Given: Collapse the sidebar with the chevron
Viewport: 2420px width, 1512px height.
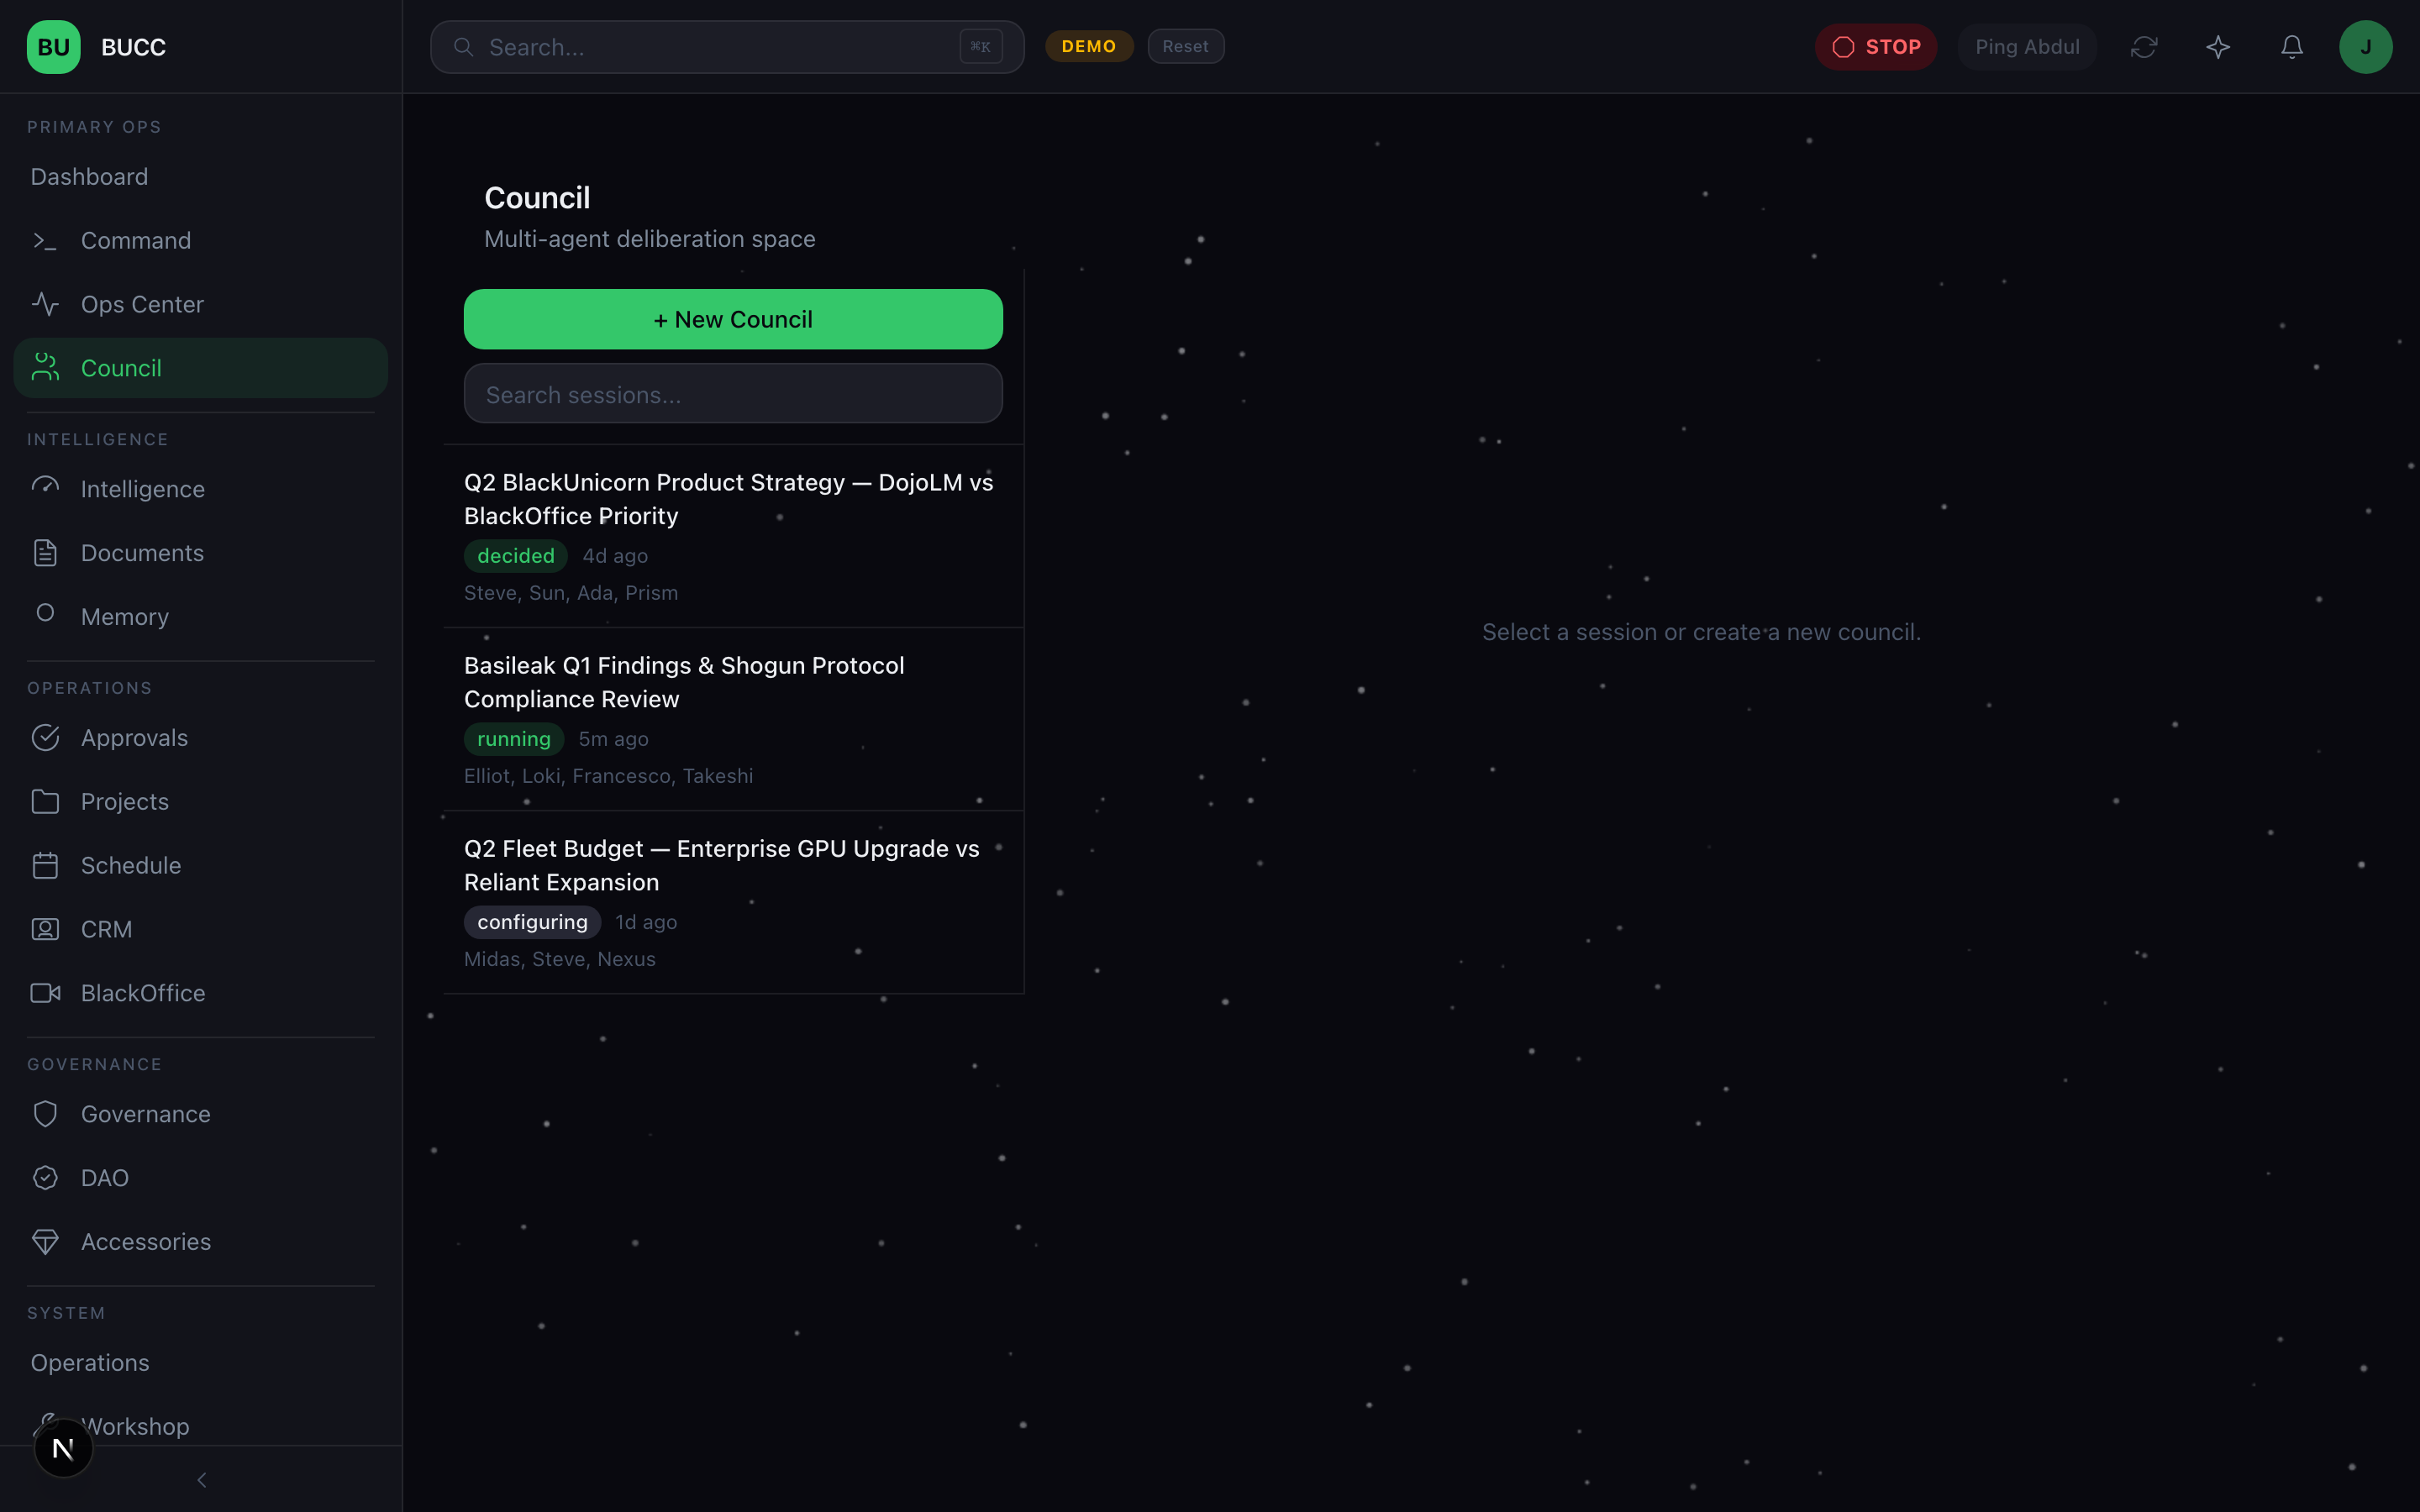Looking at the screenshot, I should pos(201,1480).
